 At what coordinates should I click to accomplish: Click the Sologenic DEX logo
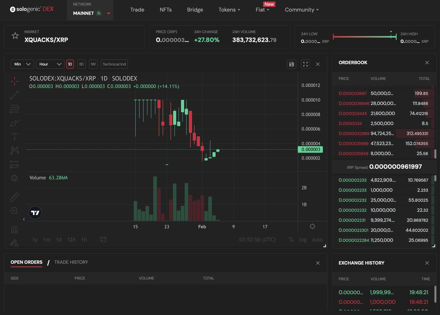[32, 9]
